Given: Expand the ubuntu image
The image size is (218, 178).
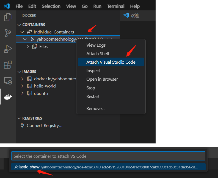Looking at the screenshot, I should pos(22,93).
